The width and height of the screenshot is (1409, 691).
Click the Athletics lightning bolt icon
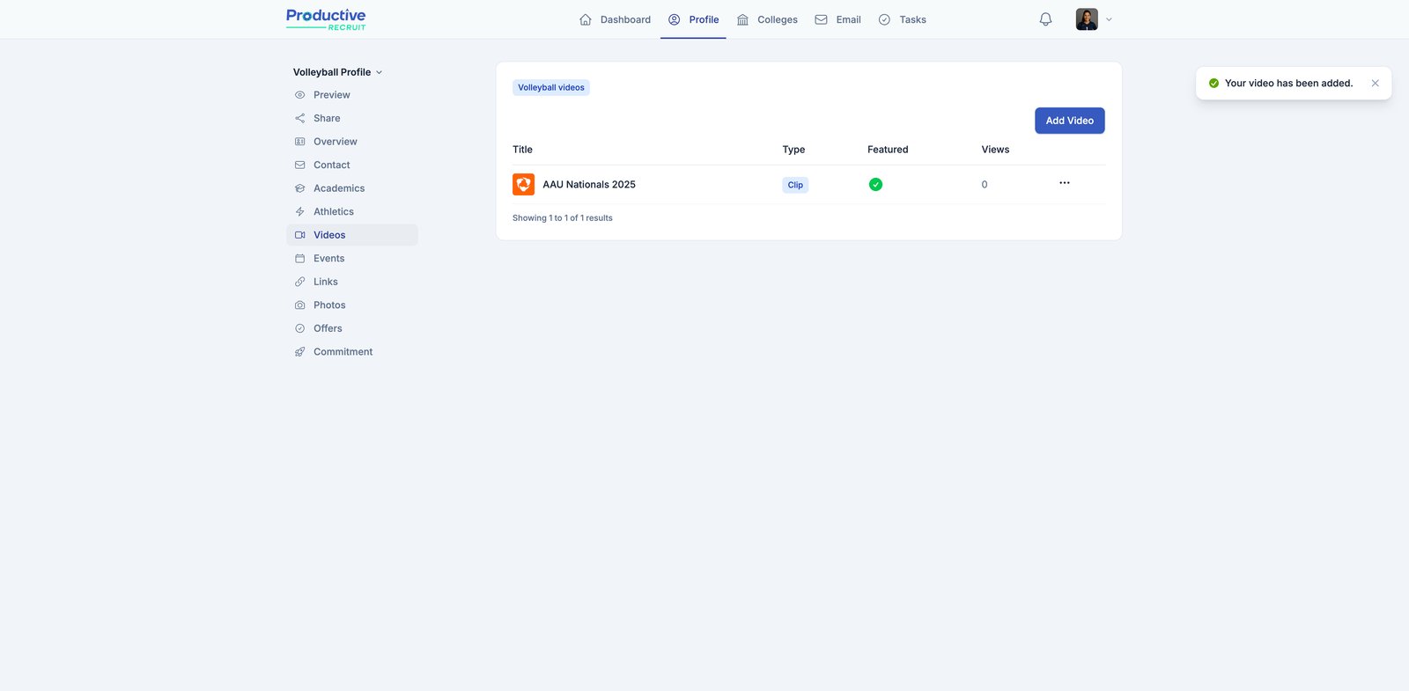(300, 212)
